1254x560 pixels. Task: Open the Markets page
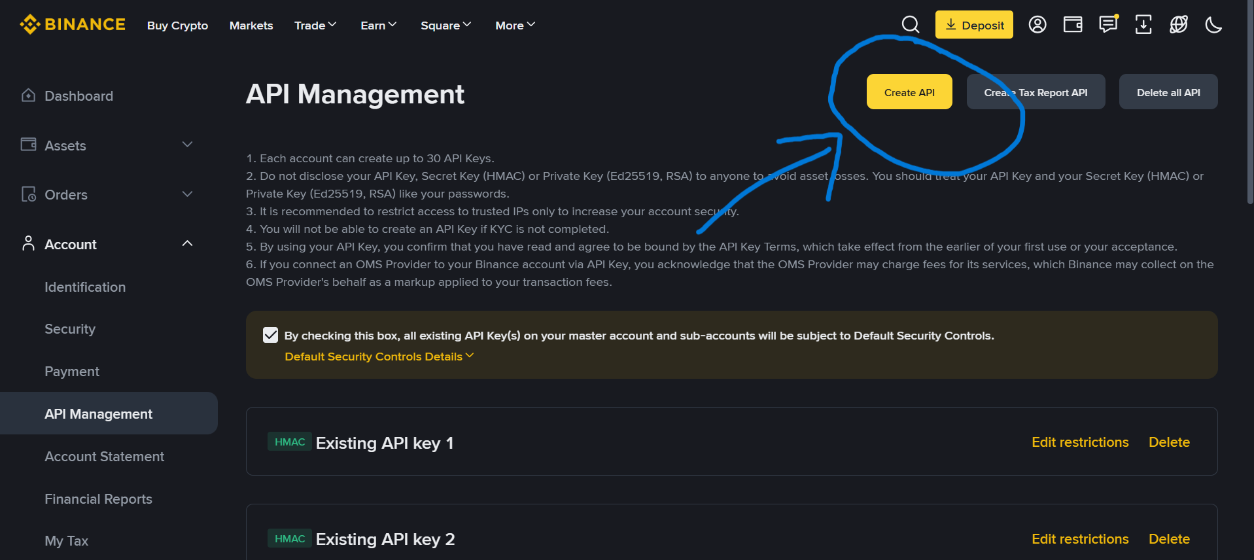click(x=251, y=26)
